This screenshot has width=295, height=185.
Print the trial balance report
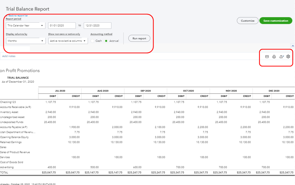click(274, 57)
